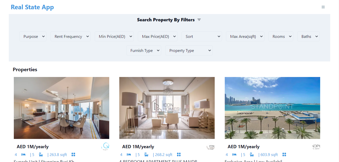Viewport: 339px width, 162px height.
Task: Expand the Purpose dropdown
Action: tap(33, 36)
